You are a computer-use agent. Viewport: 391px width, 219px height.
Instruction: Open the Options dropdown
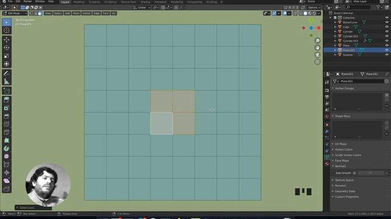click(314, 7)
